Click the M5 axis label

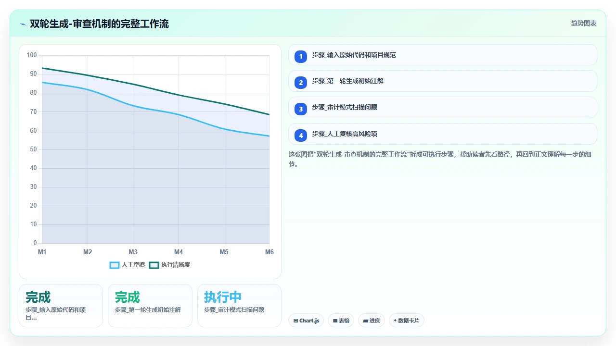click(x=224, y=252)
